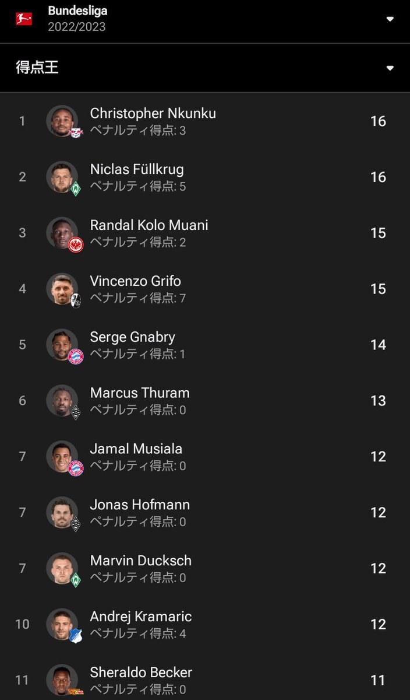Tap Jonas Hofmann's player photo

click(62, 512)
